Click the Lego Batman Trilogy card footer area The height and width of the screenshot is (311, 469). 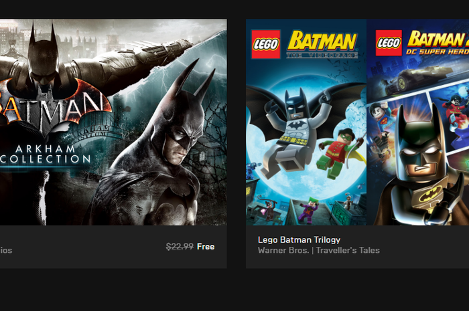click(357, 247)
